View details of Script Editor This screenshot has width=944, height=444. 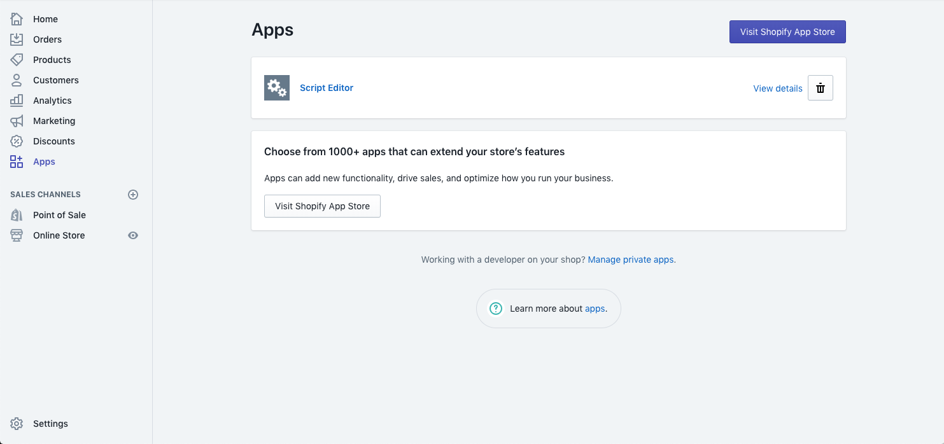[x=778, y=88]
